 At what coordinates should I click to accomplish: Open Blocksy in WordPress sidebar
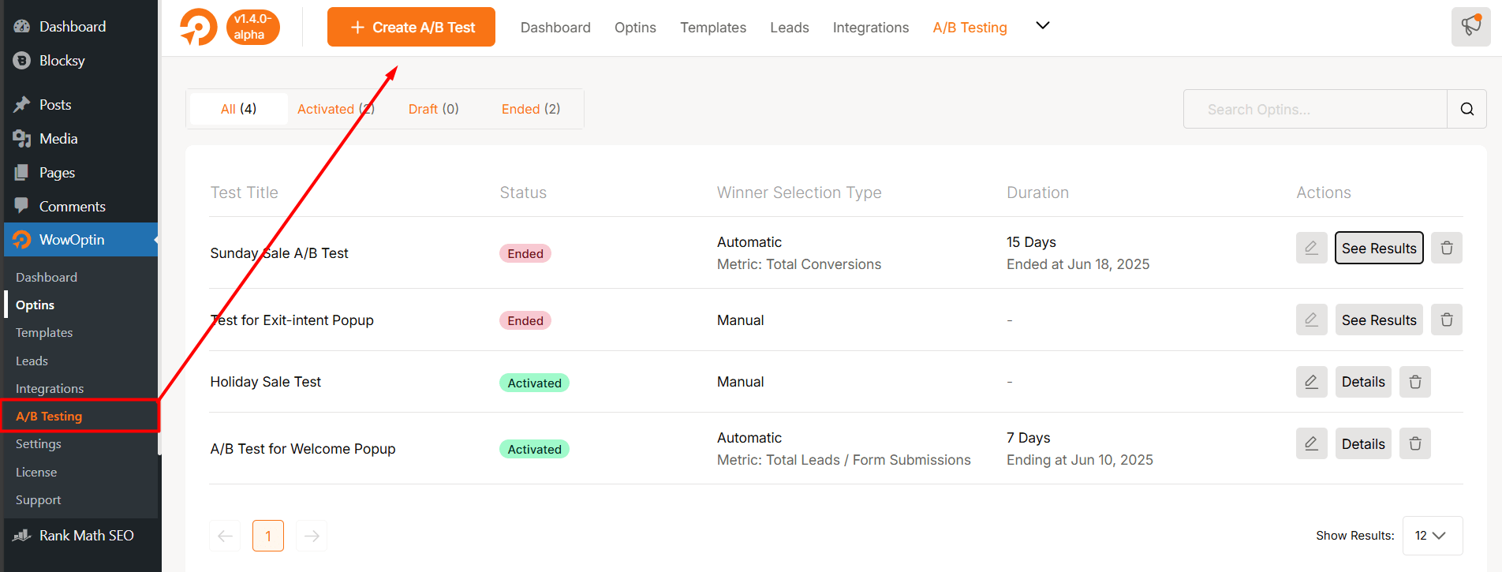coord(62,60)
